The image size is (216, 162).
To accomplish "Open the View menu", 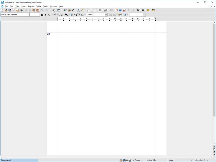I will 17,6.
